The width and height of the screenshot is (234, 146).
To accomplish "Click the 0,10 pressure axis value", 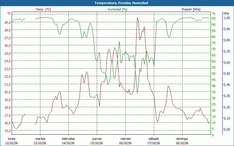I will tap(227, 118).
